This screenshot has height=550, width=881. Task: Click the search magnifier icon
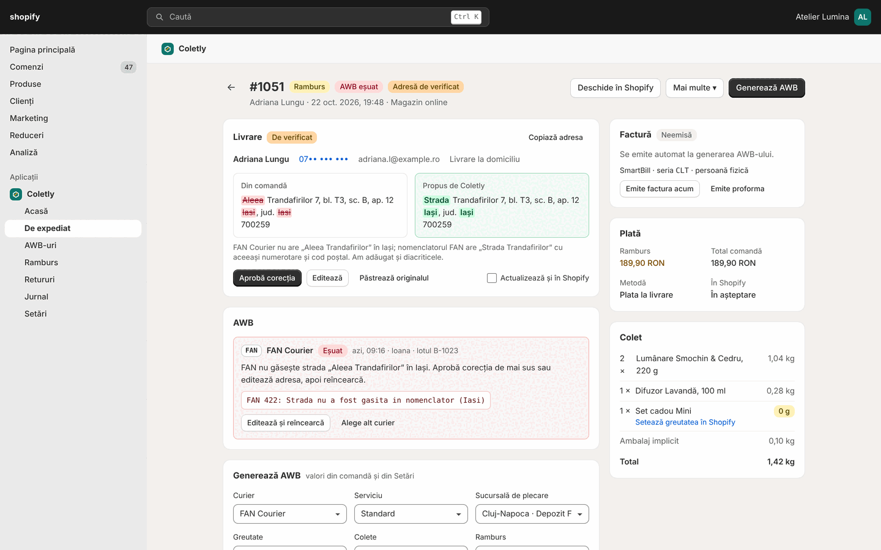coord(160,17)
